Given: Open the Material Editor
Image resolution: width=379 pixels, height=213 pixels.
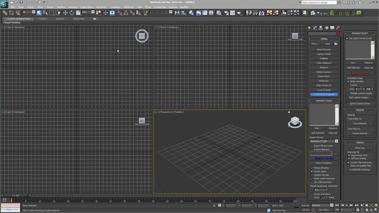Looking at the screenshot, I should click(x=219, y=13).
